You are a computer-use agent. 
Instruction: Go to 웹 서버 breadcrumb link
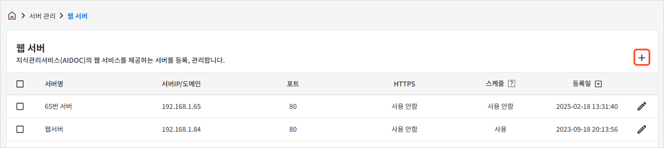(77, 16)
